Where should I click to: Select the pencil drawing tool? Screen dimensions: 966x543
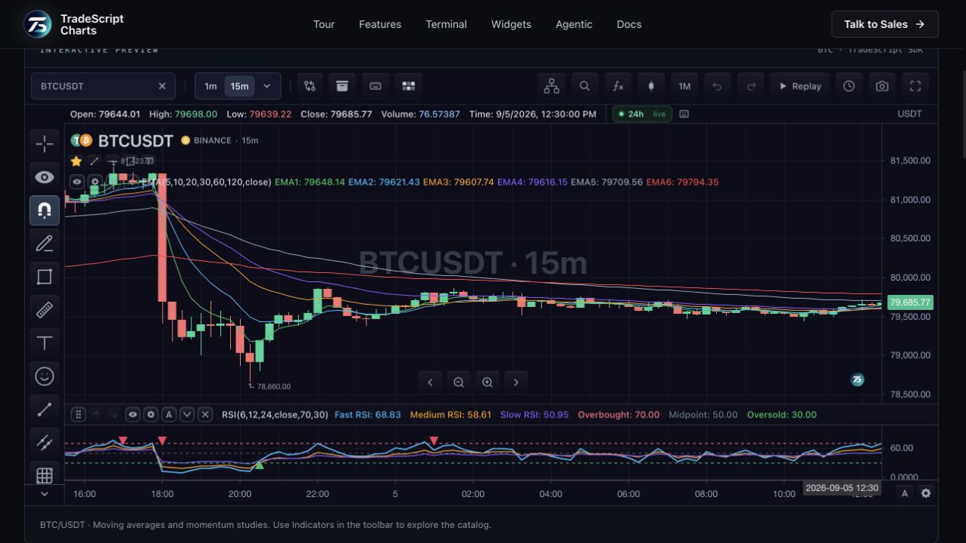point(45,244)
